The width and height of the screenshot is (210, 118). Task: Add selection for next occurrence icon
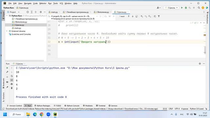[x=142, y=16]
